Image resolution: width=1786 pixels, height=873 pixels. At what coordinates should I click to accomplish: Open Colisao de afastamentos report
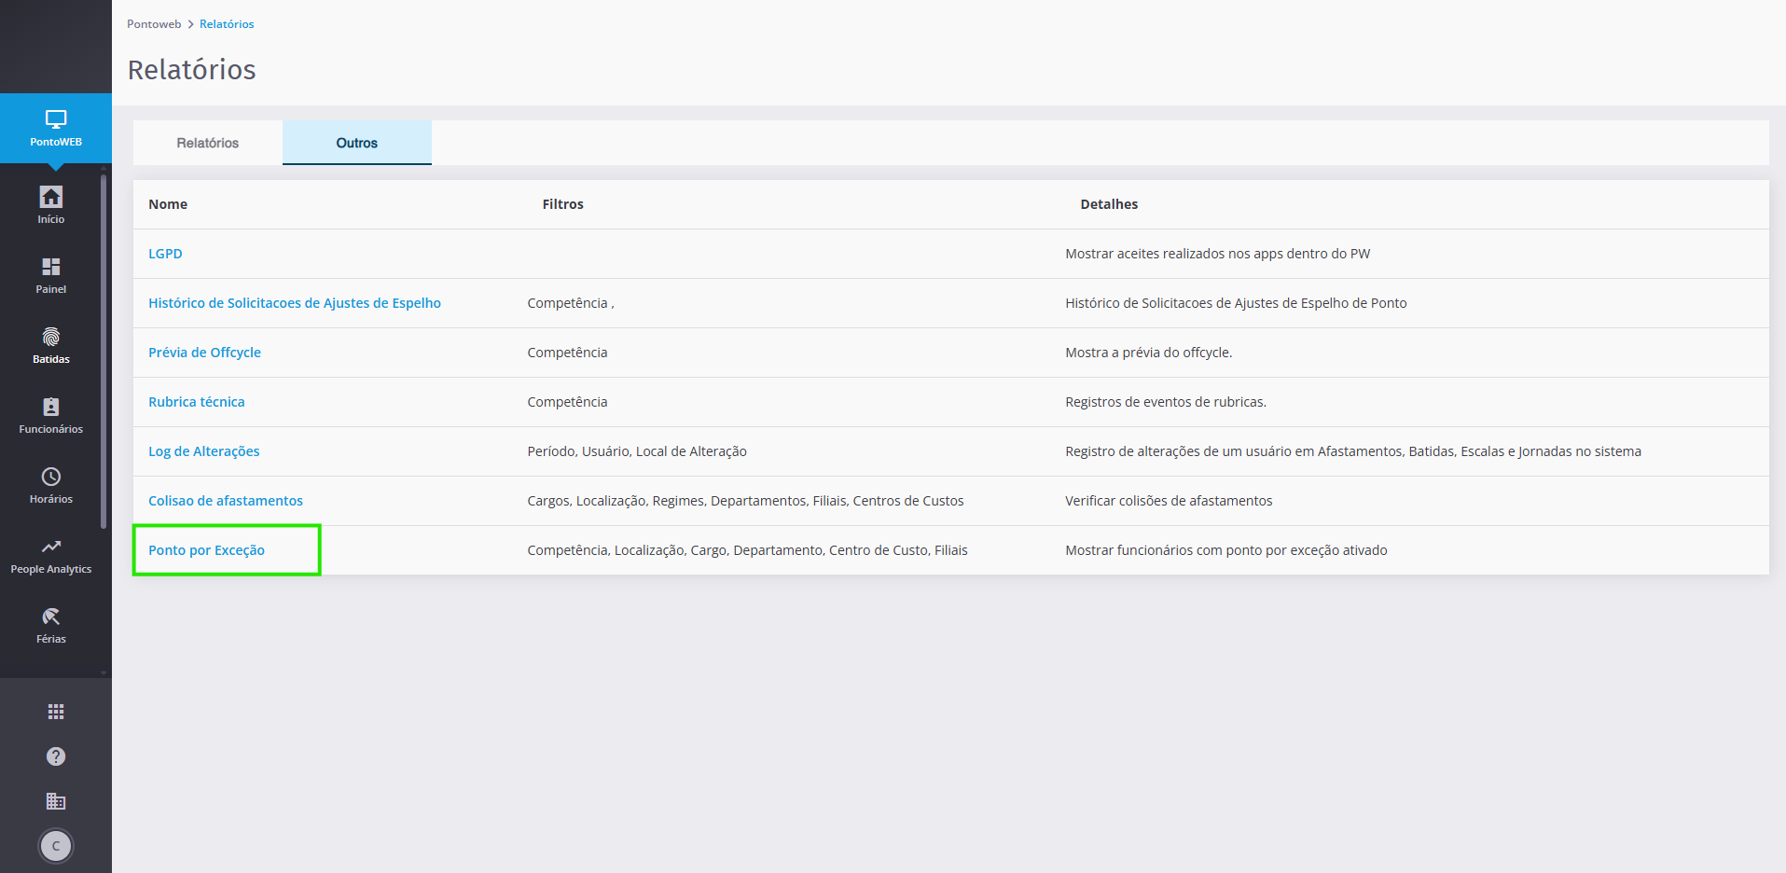point(226,501)
